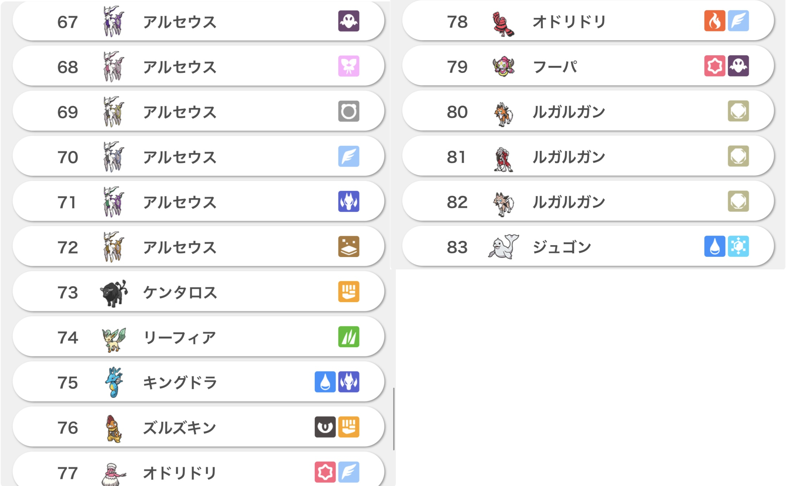Click Grass type icon beside リーフィア
Viewport: 787px width, 486px height.
point(348,337)
